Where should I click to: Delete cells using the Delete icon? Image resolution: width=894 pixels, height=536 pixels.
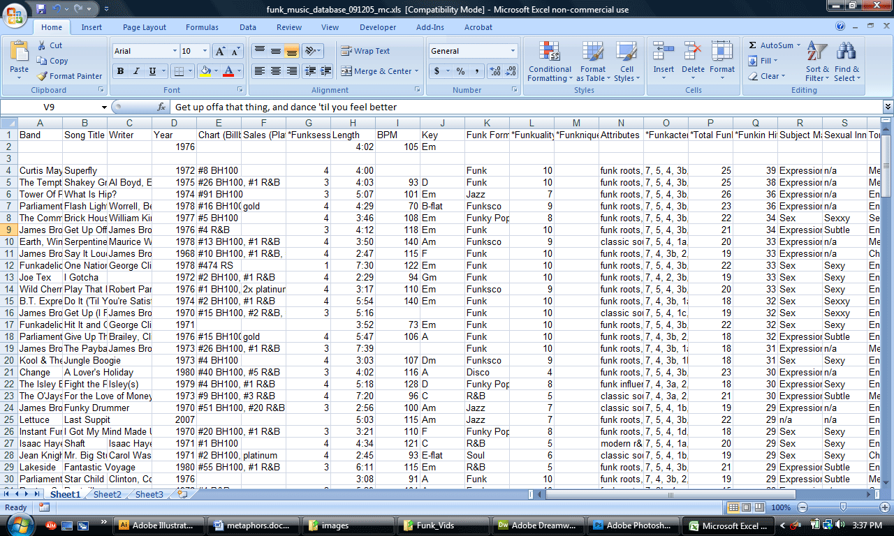[693, 52]
